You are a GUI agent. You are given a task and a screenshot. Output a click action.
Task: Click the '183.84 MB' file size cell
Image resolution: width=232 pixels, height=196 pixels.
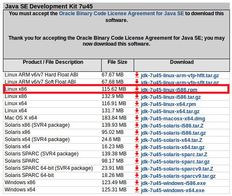coord(114,118)
